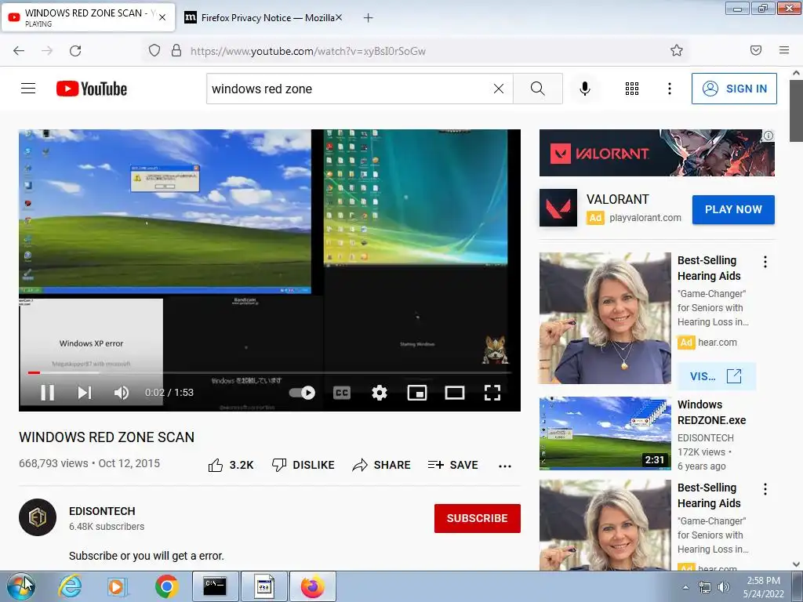
Task: Click SIGN IN button
Action: click(x=734, y=89)
